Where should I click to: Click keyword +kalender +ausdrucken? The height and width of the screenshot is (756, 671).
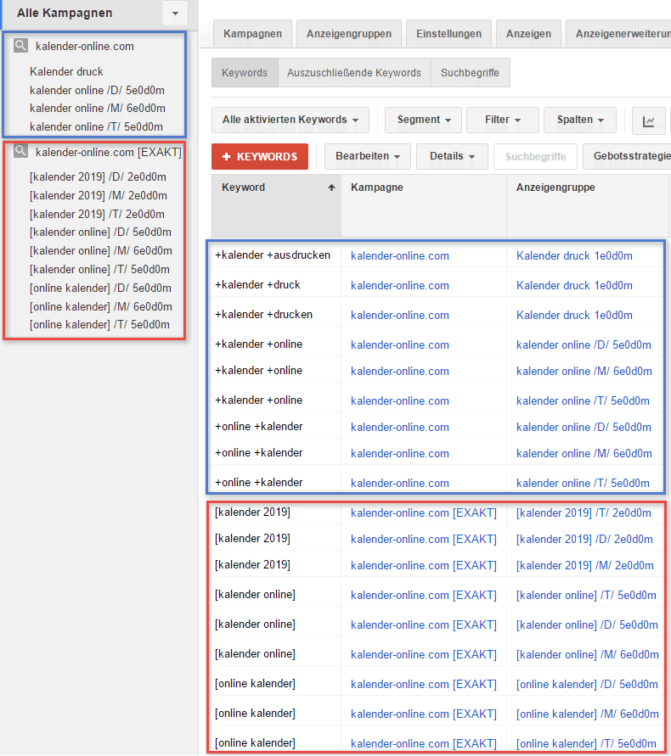tap(273, 255)
